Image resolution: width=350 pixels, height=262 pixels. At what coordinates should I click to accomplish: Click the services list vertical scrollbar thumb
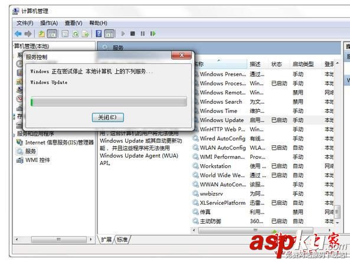337,212
